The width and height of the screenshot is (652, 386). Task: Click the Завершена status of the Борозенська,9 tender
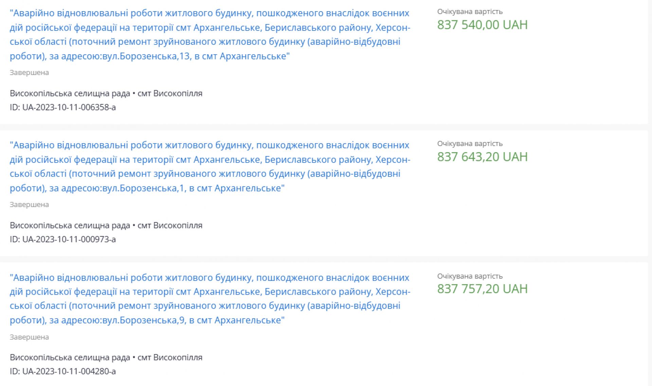click(x=29, y=337)
